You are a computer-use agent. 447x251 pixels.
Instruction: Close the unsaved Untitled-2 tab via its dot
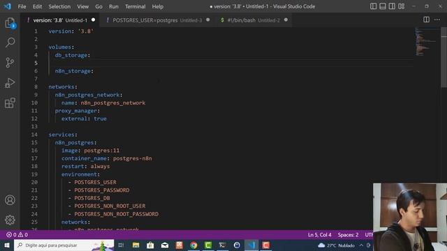(x=286, y=20)
